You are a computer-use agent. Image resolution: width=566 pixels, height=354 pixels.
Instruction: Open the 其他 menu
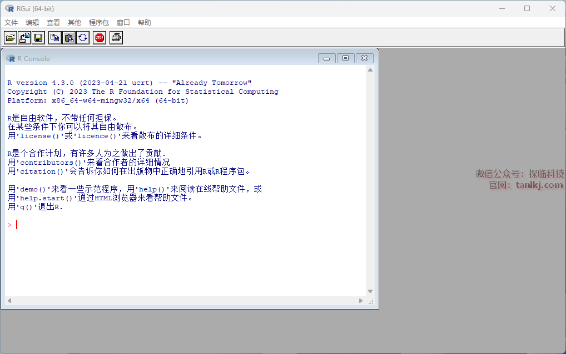pos(75,22)
